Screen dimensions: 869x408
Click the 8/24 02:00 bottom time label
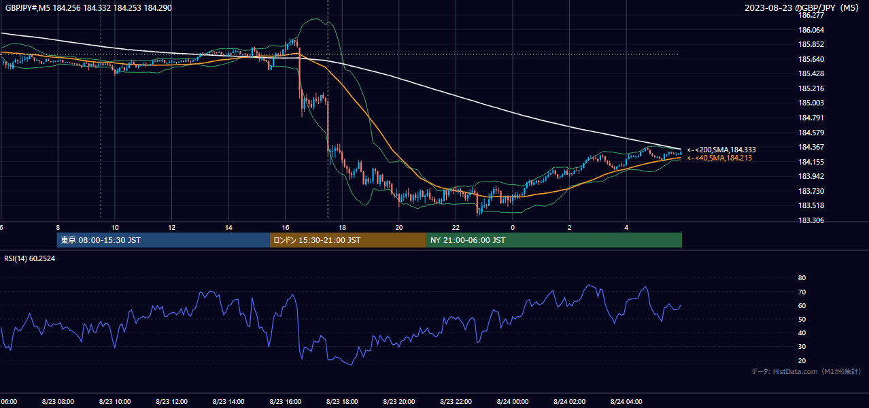[570, 401]
